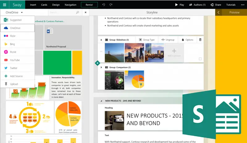Select Suggested source
247x143 pixels.
click(x=18, y=20)
